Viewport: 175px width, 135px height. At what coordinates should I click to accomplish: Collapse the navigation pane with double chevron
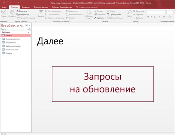[30, 25]
